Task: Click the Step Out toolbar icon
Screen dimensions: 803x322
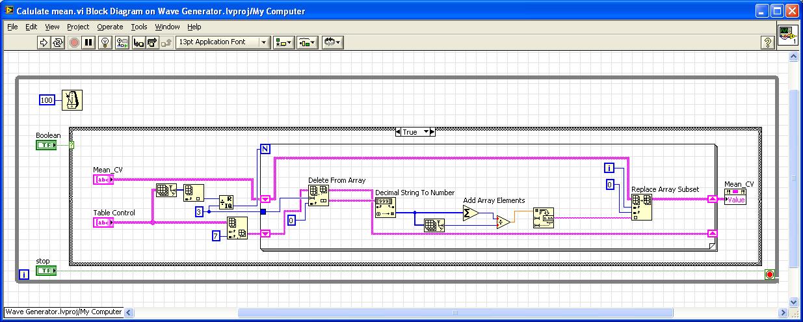Action: pos(166,42)
